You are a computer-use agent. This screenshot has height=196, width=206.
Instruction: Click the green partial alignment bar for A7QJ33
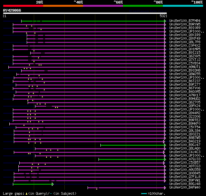point(132,159)
